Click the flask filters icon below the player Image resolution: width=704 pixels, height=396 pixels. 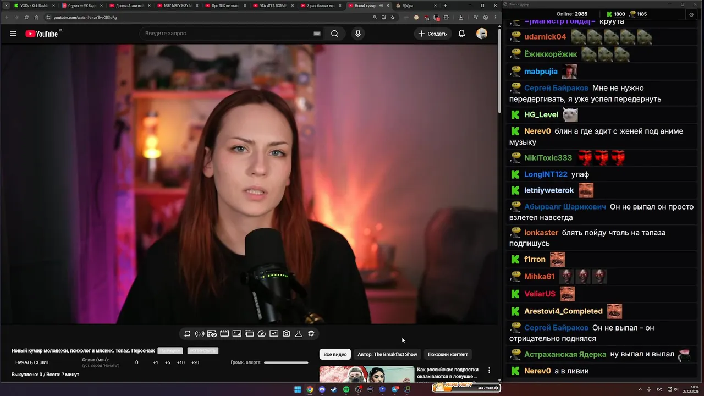tap(299, 334)
